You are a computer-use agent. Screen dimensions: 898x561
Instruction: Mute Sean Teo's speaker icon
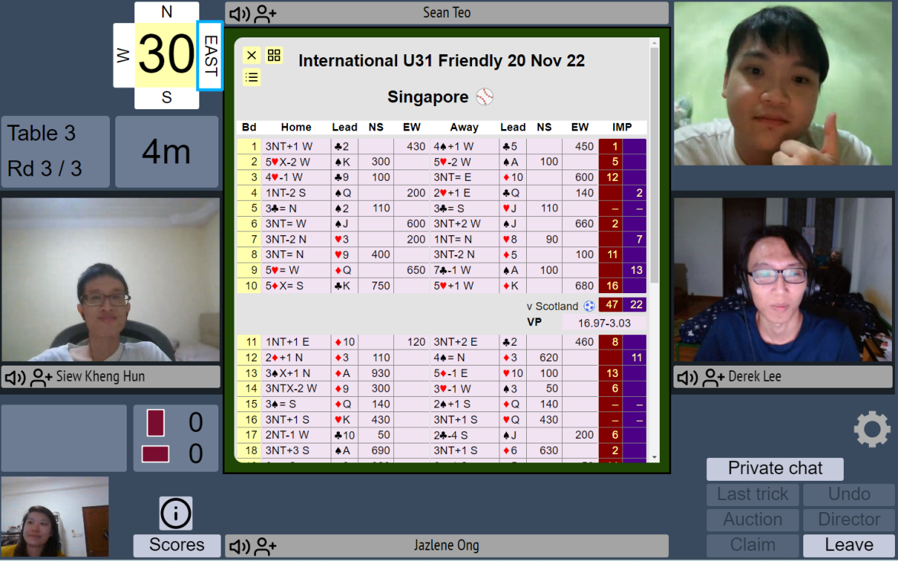[x=241, y=14]
